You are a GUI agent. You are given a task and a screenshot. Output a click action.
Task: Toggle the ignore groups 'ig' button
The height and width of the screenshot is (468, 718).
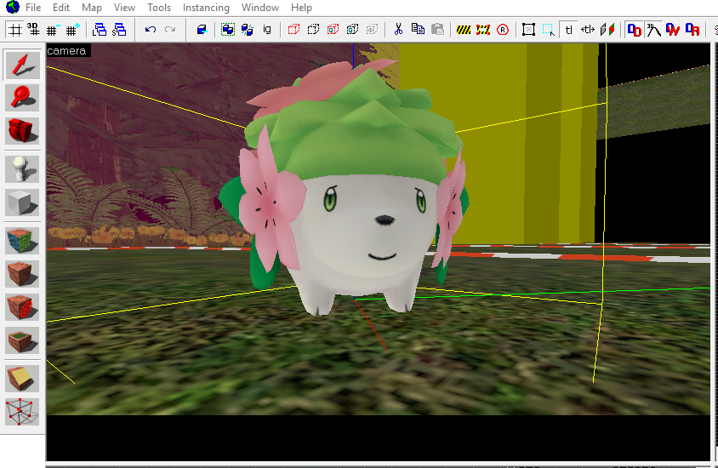pyautogui.click(x=266, y=30)
